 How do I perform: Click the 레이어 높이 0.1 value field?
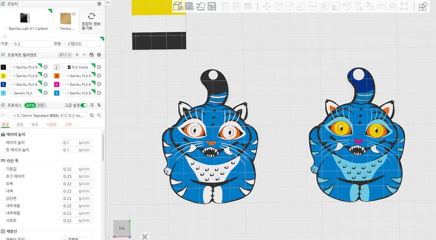pos(77,143)
